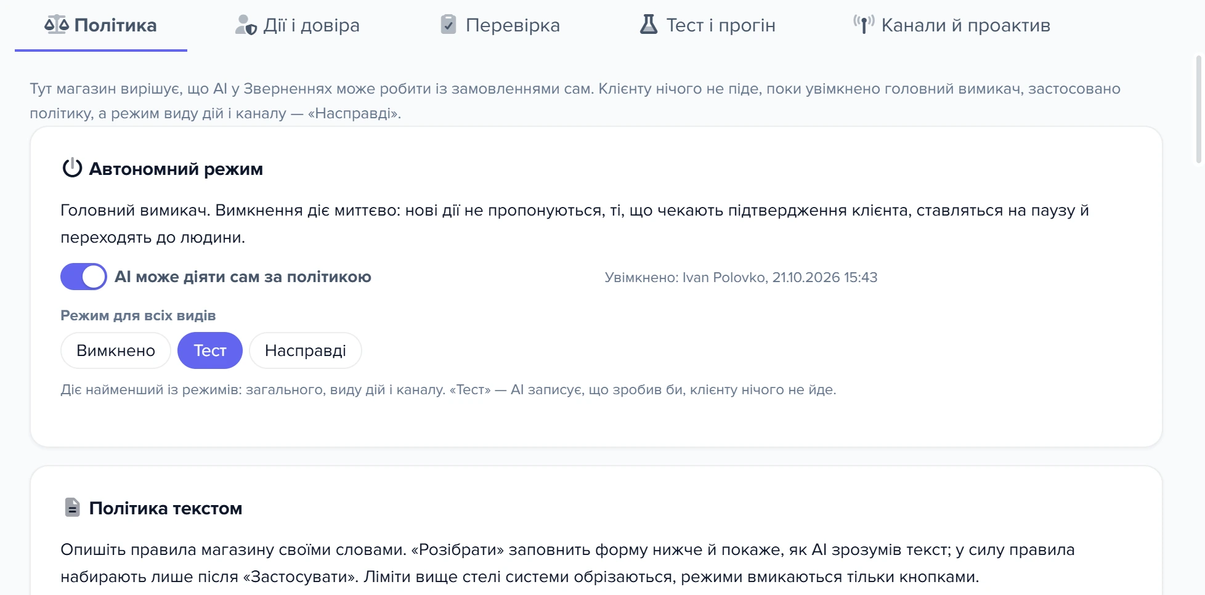Switch to Дії і довіра tab
Image resolution: width=1205 pixels, height=595 pixels.
(298, 25)
